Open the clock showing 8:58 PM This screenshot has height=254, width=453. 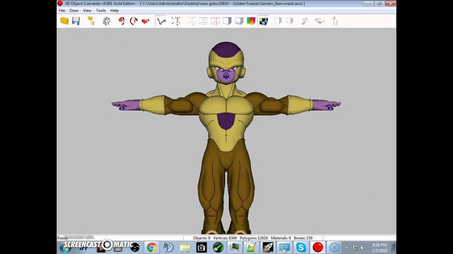pyautogui.click(x=379, y=248)
